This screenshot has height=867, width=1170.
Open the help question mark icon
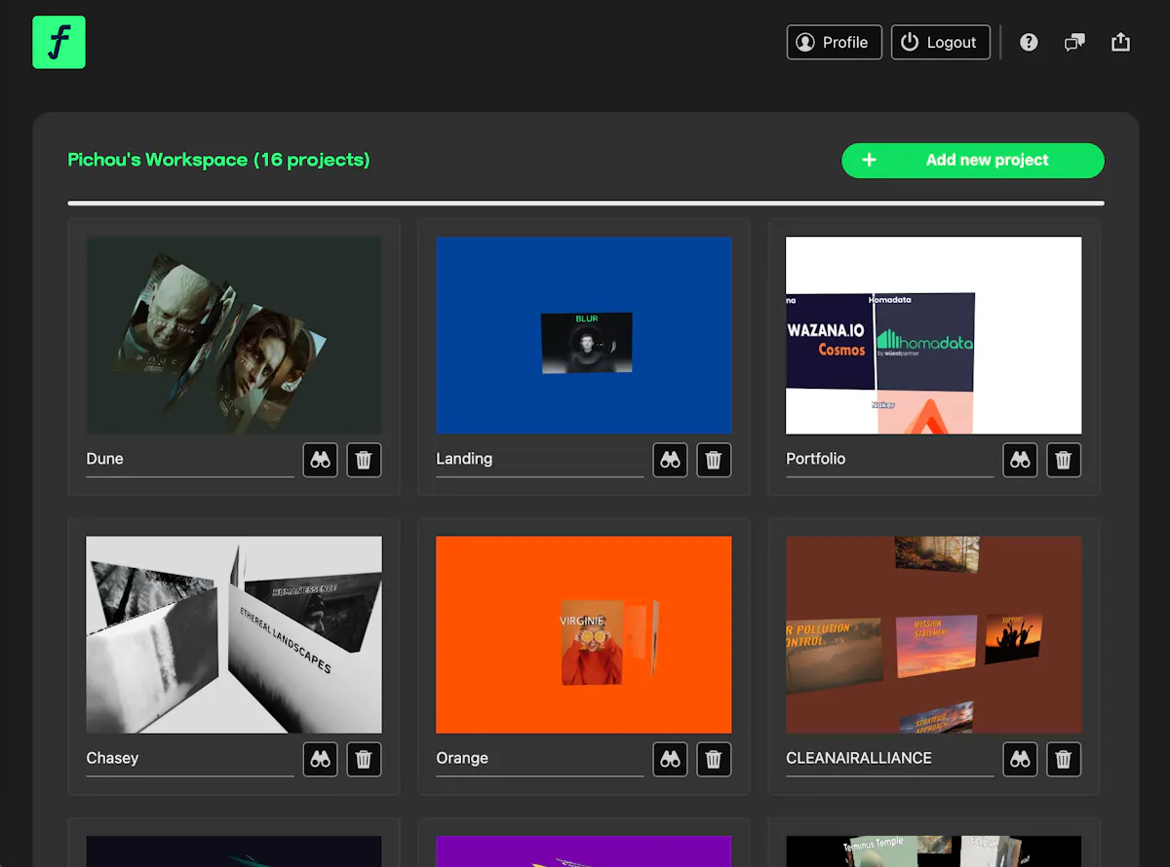[1029, 42]
